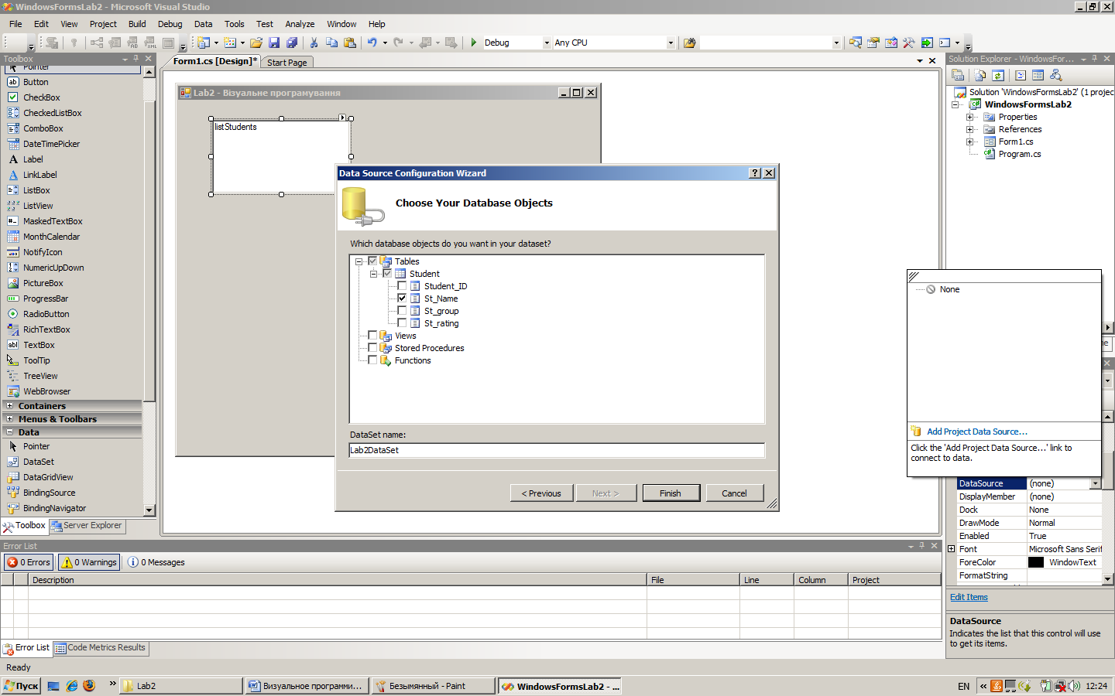Switch to the Server Explorer tab
The height and width of the screenshot is (696, 1115).
coord(87,526)
